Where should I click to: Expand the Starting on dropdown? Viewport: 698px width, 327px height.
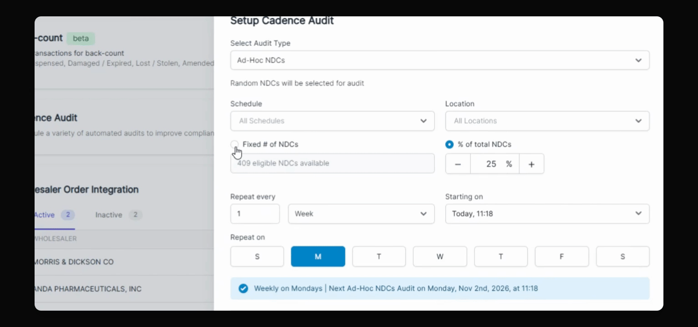pos(547,213)
